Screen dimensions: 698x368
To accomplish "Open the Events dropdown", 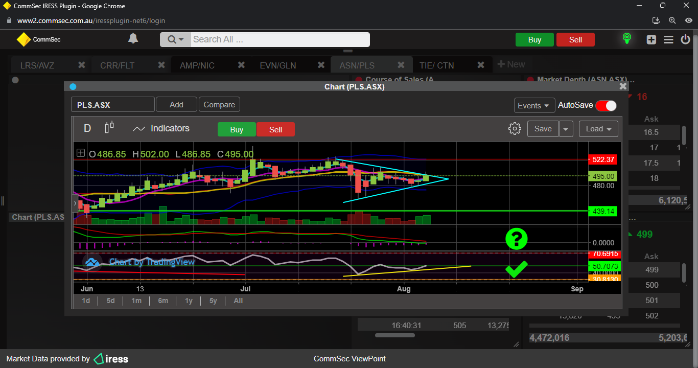I will [x=534, y=105].
